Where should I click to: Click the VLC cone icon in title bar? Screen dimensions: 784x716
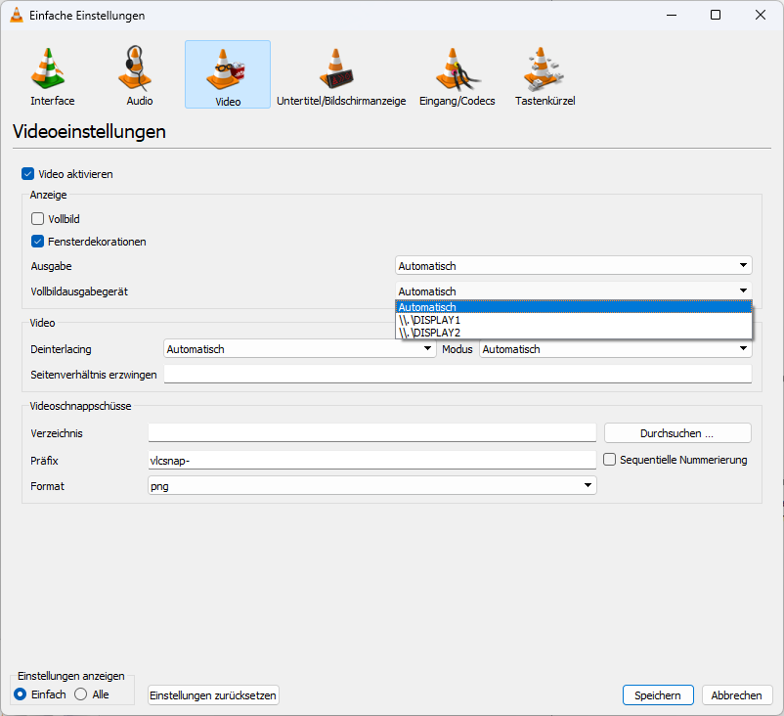click(x=17, y=15)
